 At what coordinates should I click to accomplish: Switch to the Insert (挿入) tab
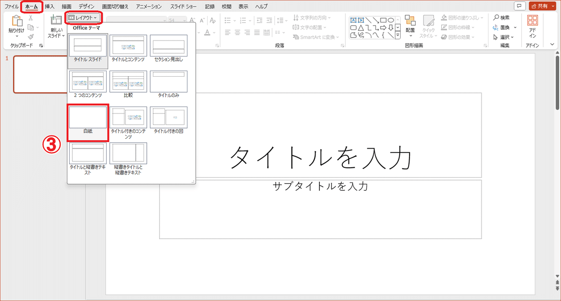pos(50,7)
